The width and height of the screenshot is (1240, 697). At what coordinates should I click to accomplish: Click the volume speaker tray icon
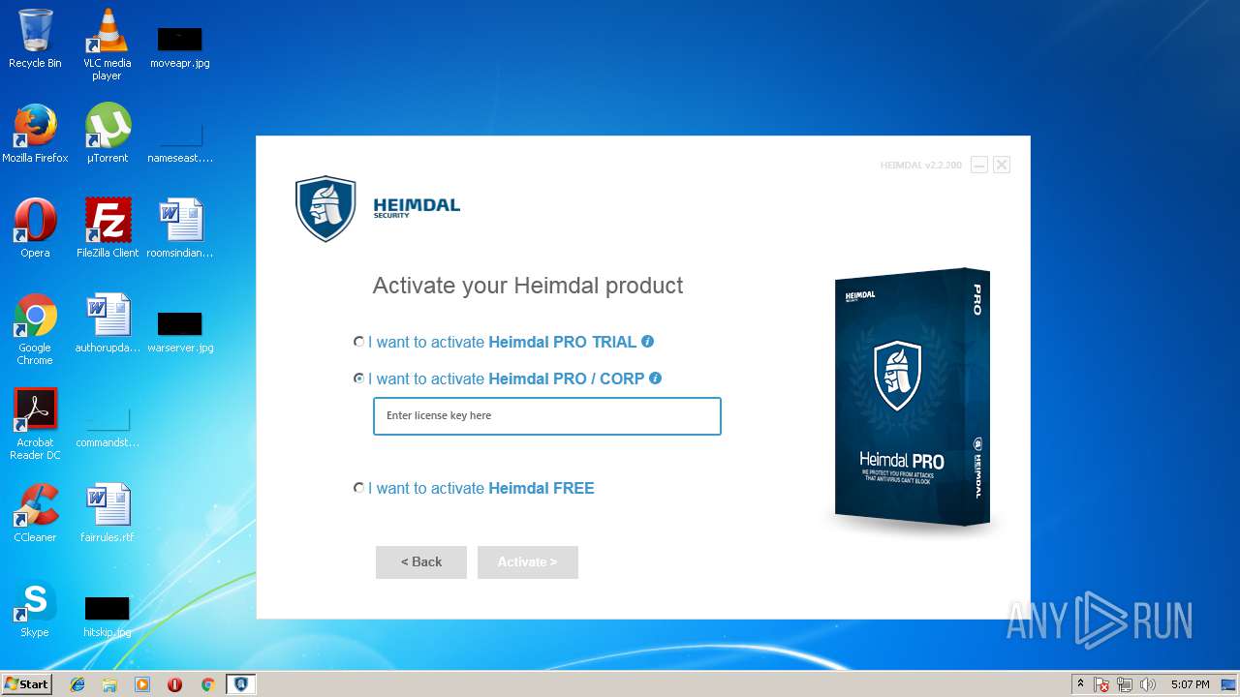click(1148, 684)
